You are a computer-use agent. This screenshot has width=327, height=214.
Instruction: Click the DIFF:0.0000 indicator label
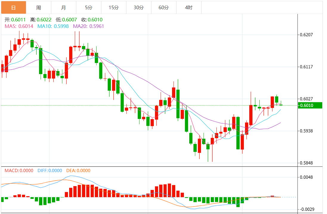click(x=50, y=171)
